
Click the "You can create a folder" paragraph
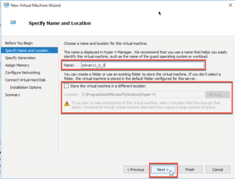[x=142, y=76]
